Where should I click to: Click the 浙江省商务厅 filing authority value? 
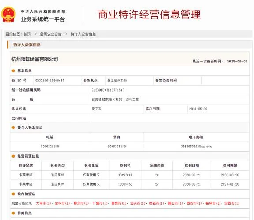(117, 81)
